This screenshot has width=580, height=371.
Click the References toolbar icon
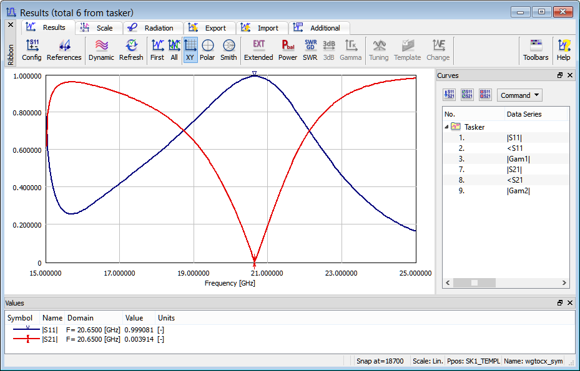tap(64, 50)
